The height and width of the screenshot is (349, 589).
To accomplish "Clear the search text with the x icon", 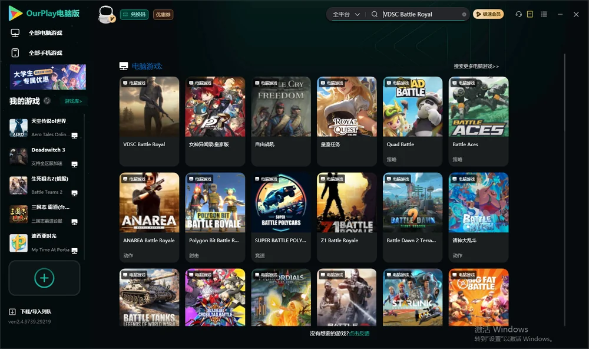I will click(x=464, y=14).
